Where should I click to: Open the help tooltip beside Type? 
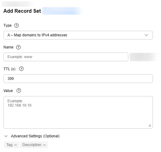coord(17,25)
